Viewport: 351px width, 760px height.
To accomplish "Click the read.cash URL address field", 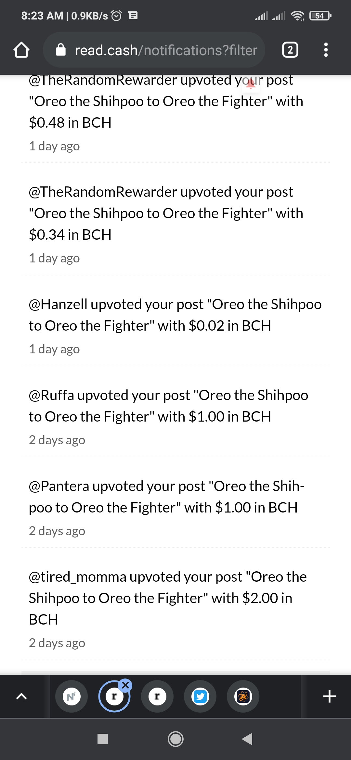I will [154, 50].
